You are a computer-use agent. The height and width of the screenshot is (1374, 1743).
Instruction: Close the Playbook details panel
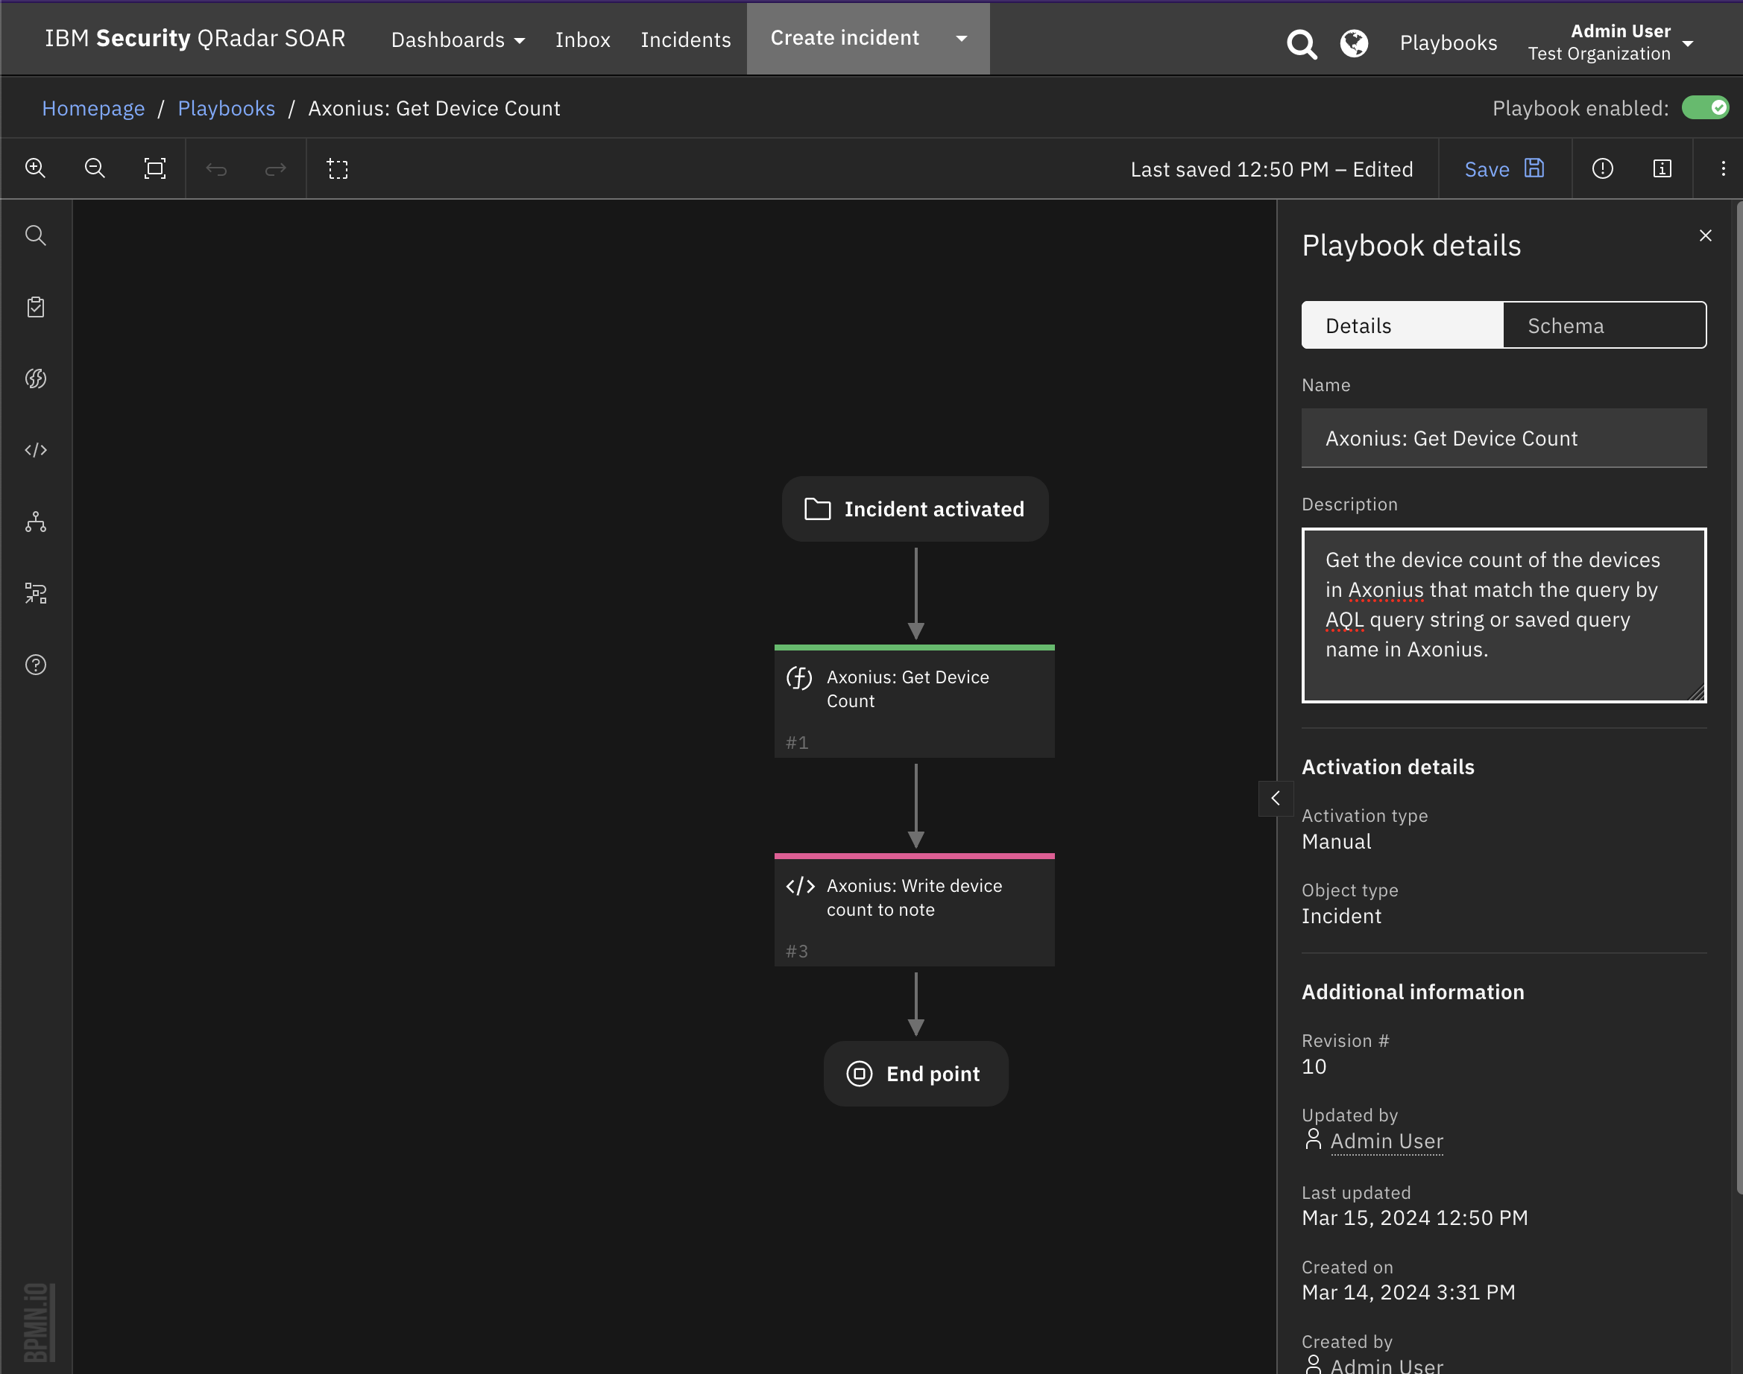[1704, 235]
